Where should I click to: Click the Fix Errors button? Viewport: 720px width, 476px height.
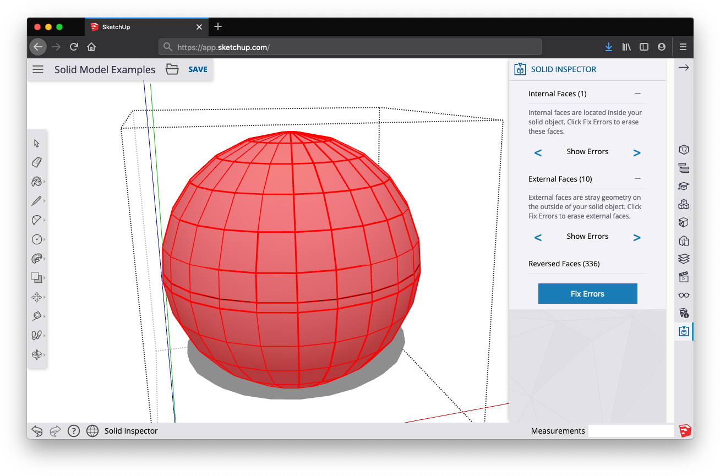coord(587,294)
